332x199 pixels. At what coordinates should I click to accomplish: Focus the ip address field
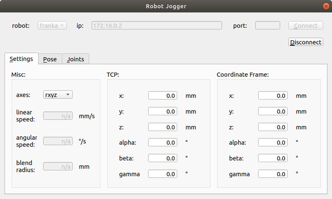click(x=157, y=25)
